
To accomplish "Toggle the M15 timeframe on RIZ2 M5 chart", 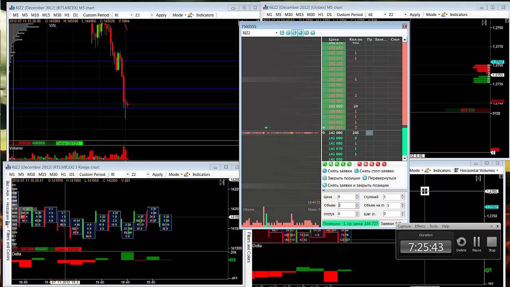I will (x=46, y=15).
